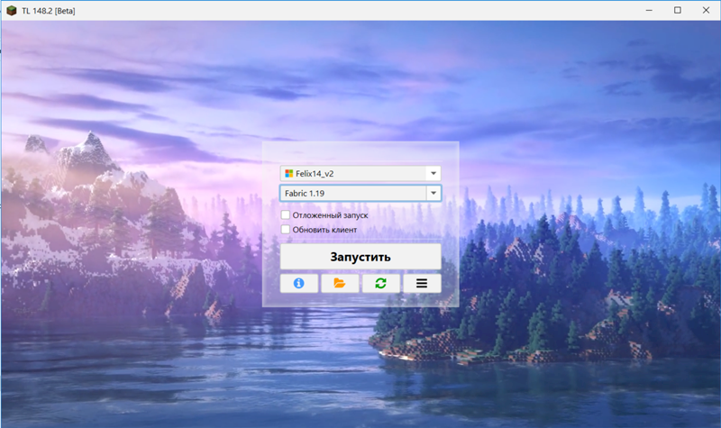Launch the game with the Запустить button
Viewport: 721px width, 428px height.
click(x=360, y=257)
